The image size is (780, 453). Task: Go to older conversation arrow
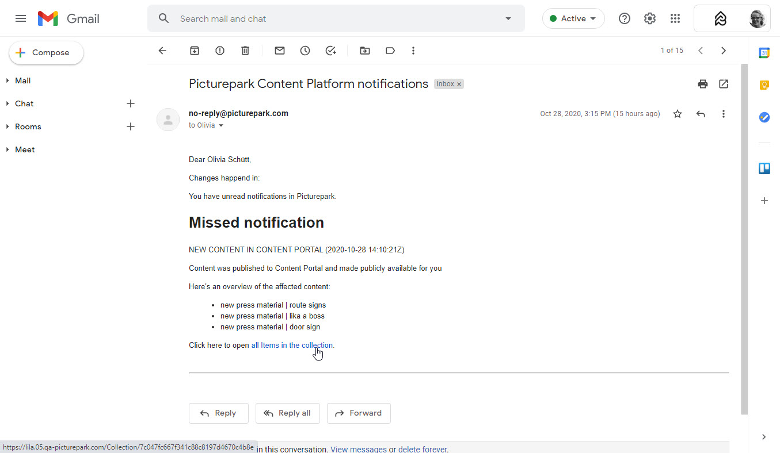(x=724, y=51)
